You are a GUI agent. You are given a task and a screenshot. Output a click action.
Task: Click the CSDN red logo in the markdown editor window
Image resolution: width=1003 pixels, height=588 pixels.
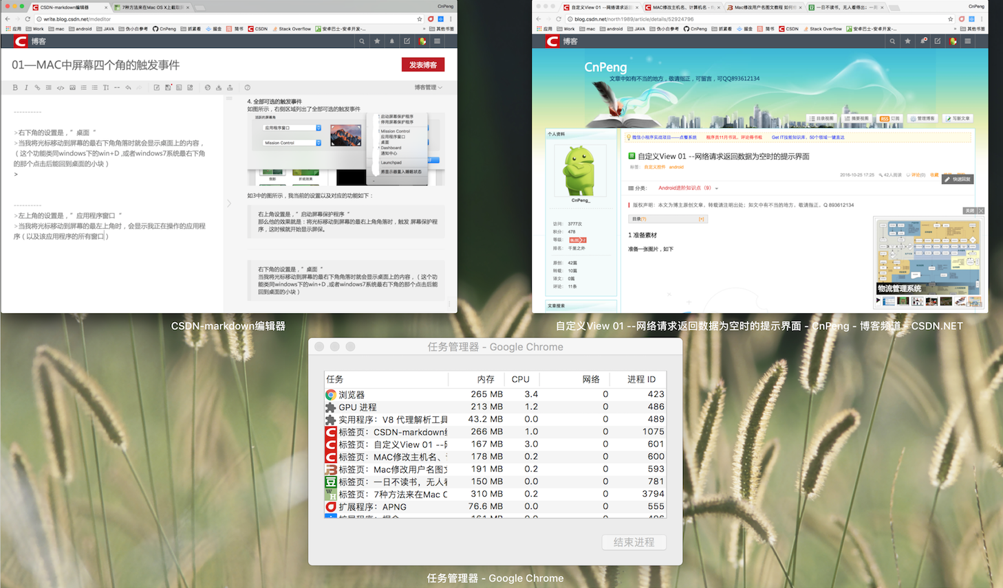(x=21, y=41)
